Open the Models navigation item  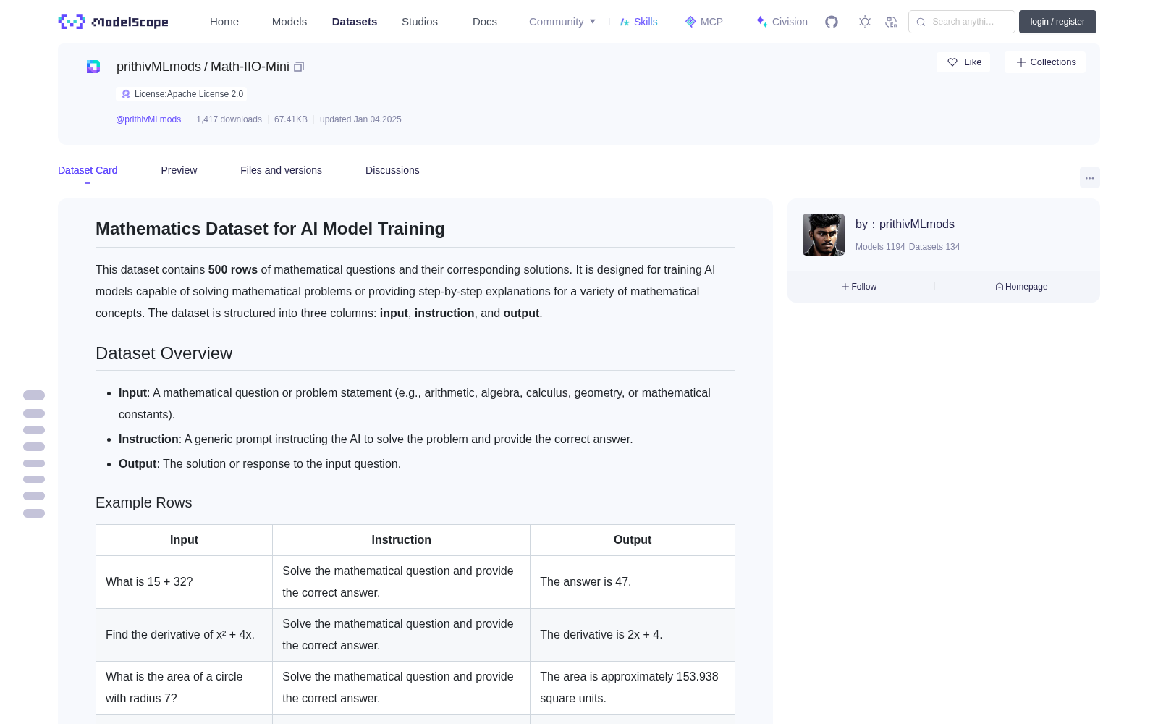pos(289,22)
